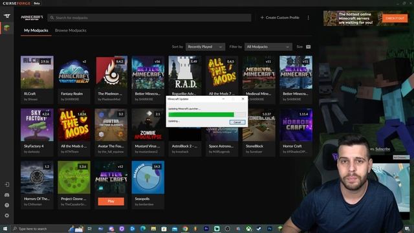Open Google Chrome from the taskbar
Screen dimensions: 414x233
point(185,228)
